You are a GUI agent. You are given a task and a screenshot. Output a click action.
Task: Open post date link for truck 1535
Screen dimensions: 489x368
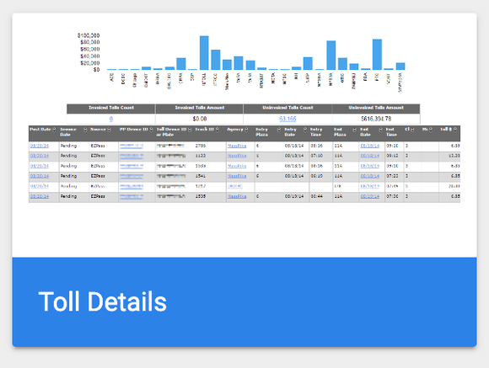click(x=40, y=196)
